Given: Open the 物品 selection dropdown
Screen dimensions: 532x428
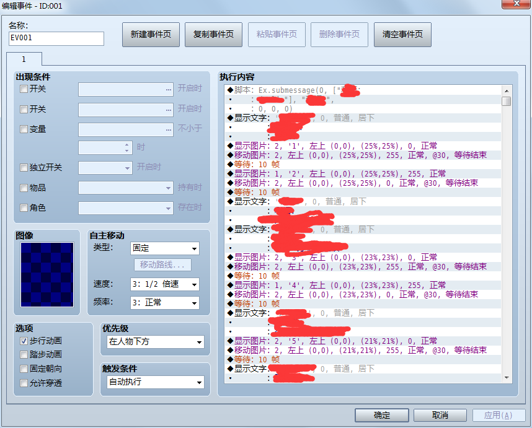Looking at the screenshot, I should (126, 188).
